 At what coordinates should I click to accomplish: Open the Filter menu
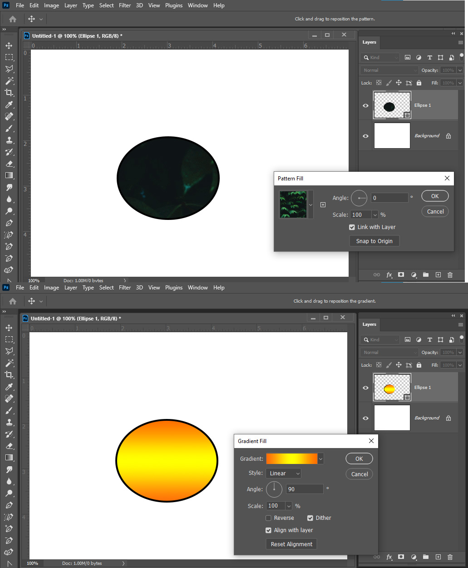(x=125, y=5)
